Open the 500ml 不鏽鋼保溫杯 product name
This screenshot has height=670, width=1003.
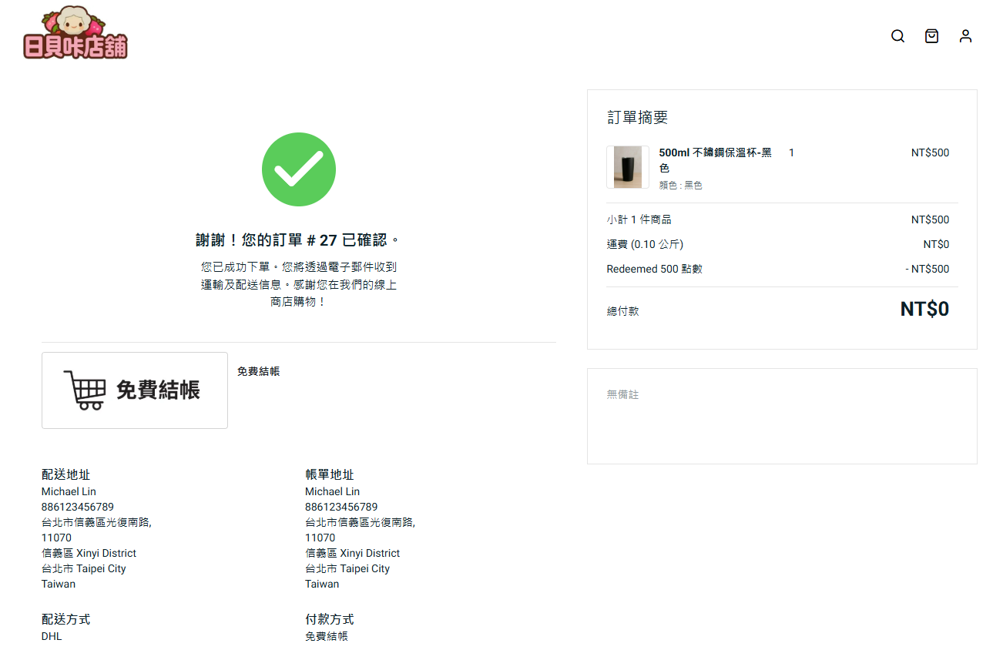coord(714,153)
